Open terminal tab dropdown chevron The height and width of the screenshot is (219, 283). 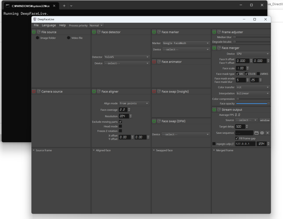click(x=71, y=6)
